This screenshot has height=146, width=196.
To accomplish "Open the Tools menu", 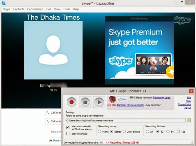I will [x=66, y=9].
